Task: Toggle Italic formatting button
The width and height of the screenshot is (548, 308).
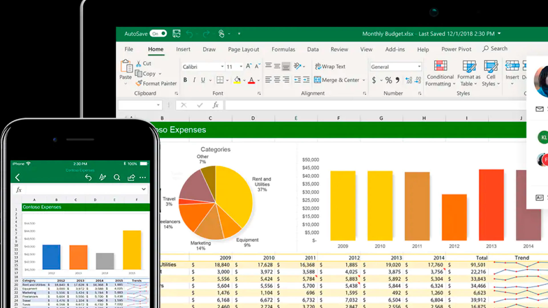Action: click(194, 80)
